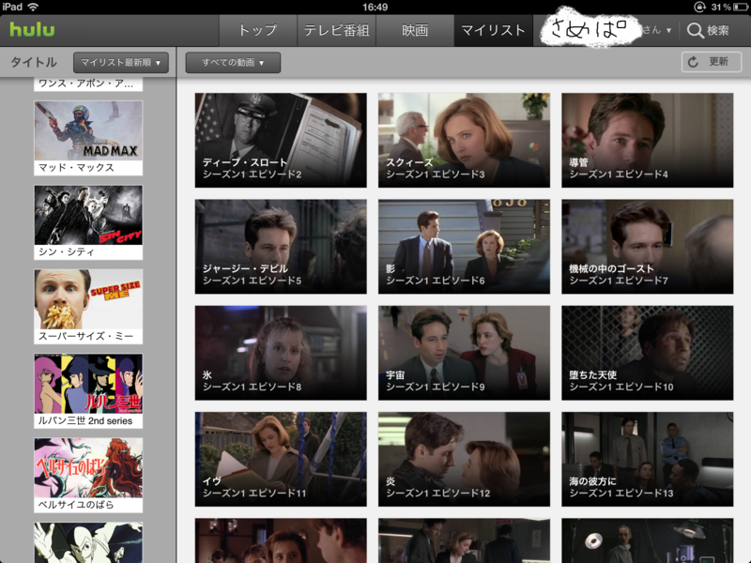Click the 16:49 clock in status bar
This screenshot has height=563, width=751.
[x=375, y=7]
